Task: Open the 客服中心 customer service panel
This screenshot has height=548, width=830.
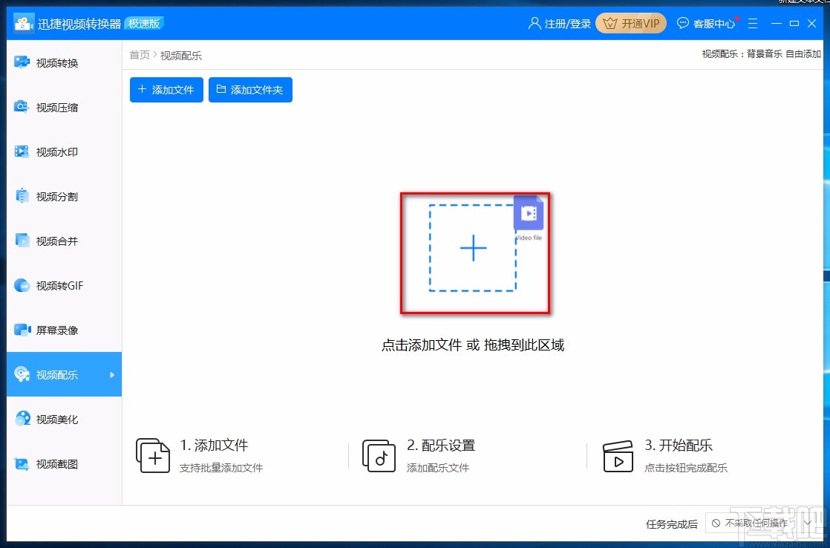Action: (x=705, y=23)
